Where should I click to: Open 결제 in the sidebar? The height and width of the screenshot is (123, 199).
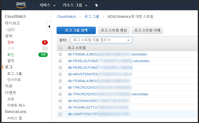pyautogui.click(x=10, y=61)
